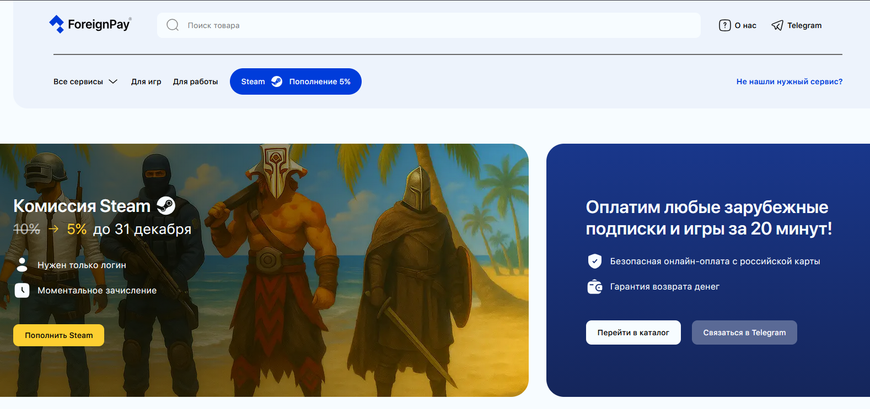Click the chevron next to Все сервисы
The image size is (870, 409).
113,81
